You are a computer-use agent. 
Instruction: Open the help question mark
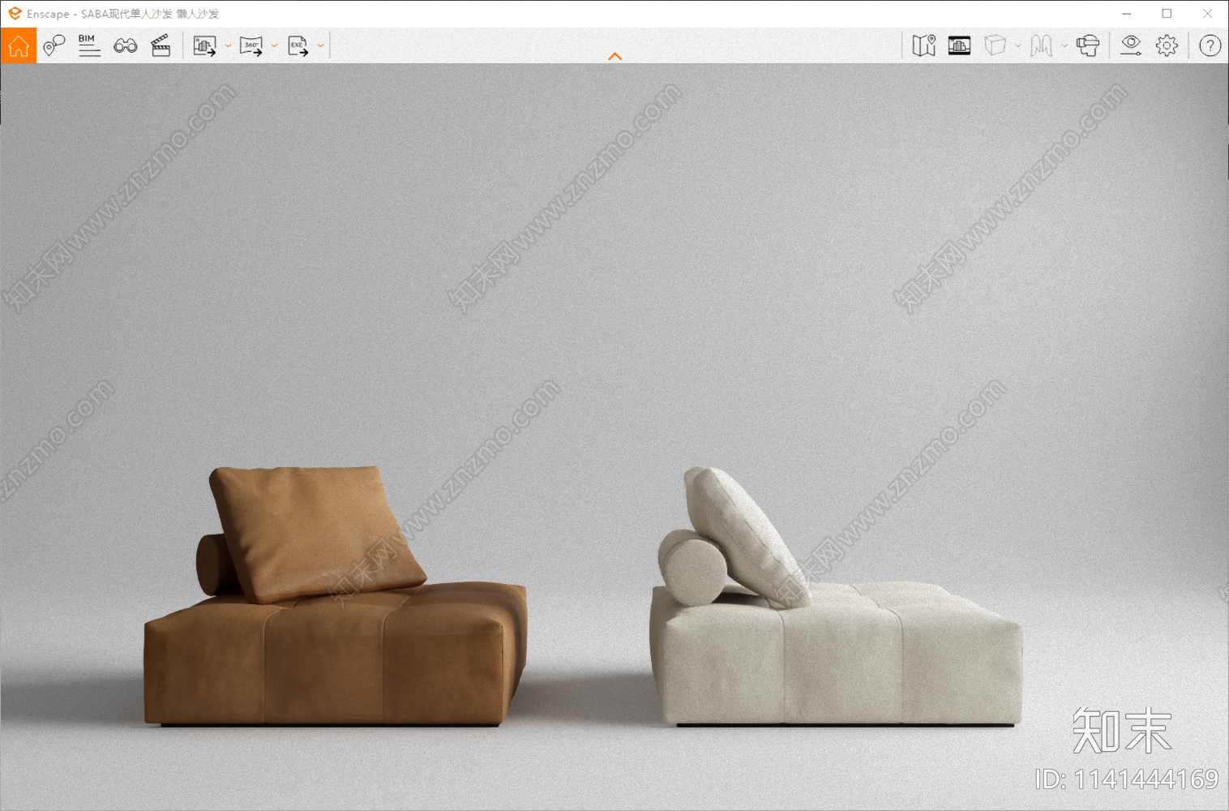(x=1210, y=46)
